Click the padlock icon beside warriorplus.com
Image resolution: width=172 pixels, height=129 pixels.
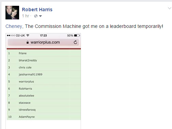tap(28, 42)
